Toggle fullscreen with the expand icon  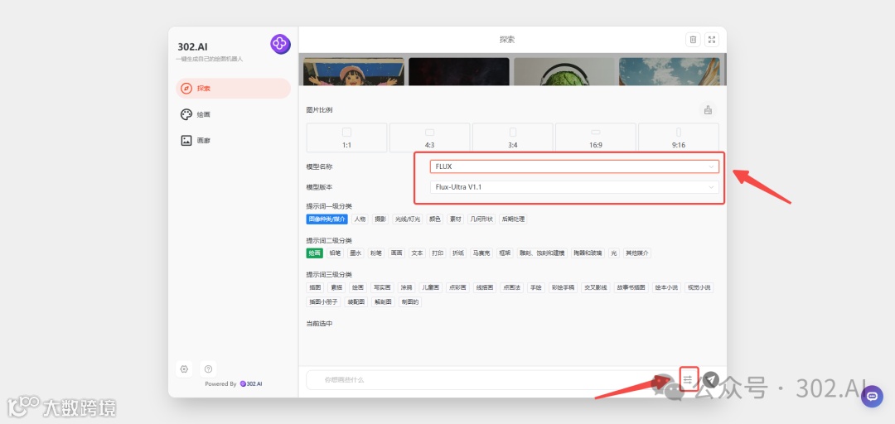pyautogui.click(x=712, y=40)
